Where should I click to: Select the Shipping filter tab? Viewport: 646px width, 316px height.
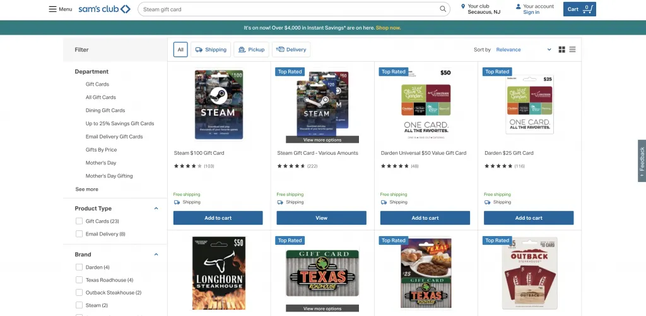(211, 50)
